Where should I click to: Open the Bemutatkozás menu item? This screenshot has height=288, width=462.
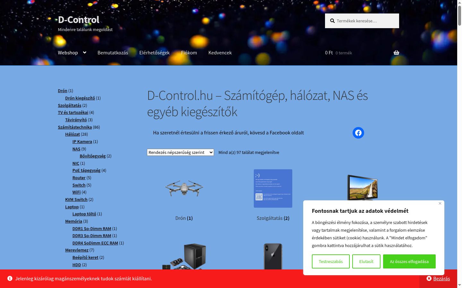(113, 53)
